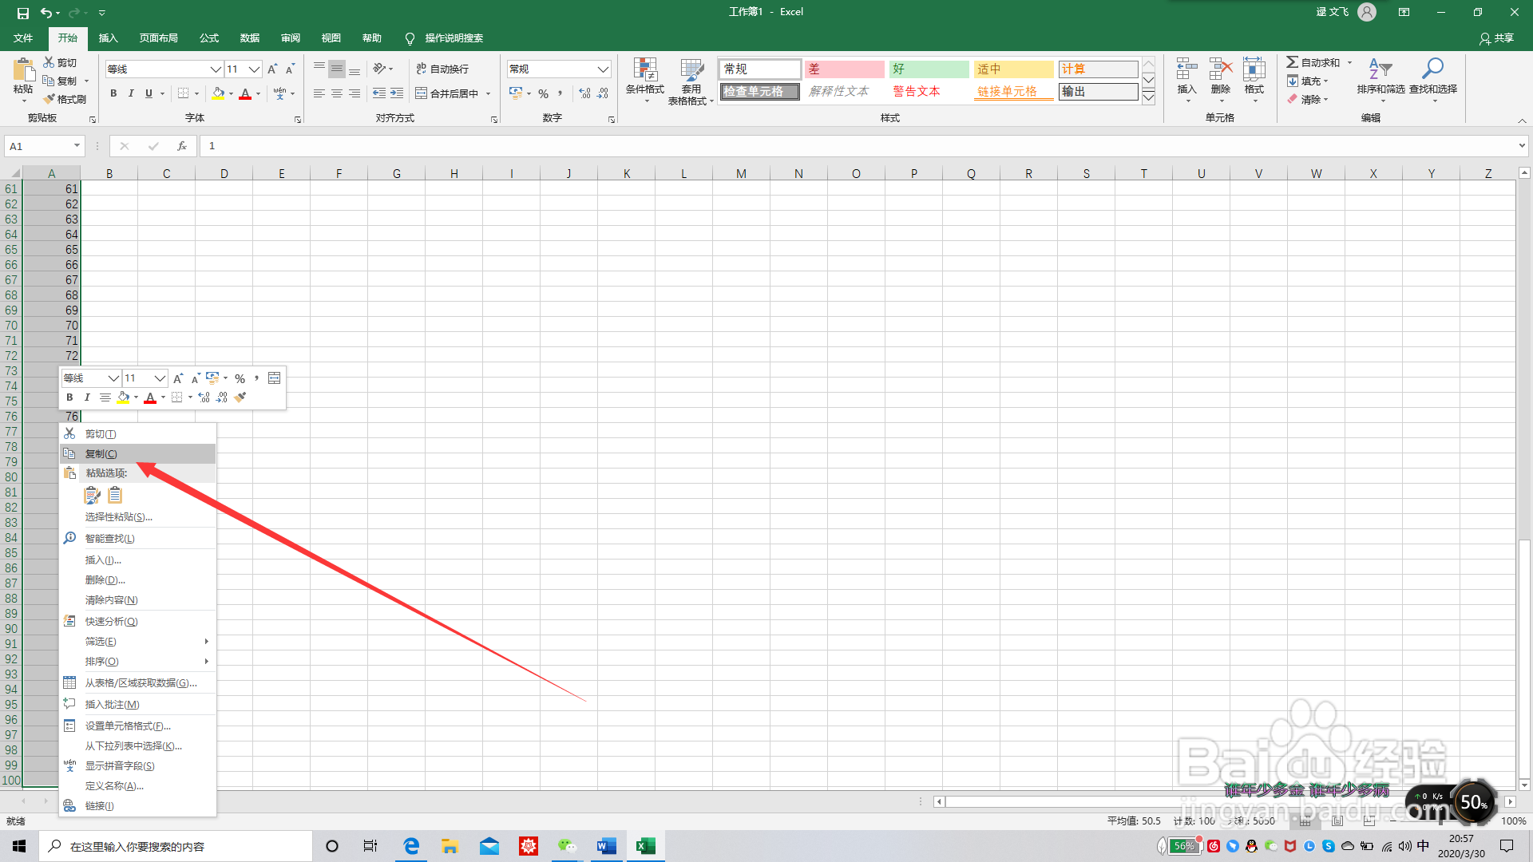Open the Insert ribbon tab
Viewport: 1533px width, 862px height.
click(108, 38)
